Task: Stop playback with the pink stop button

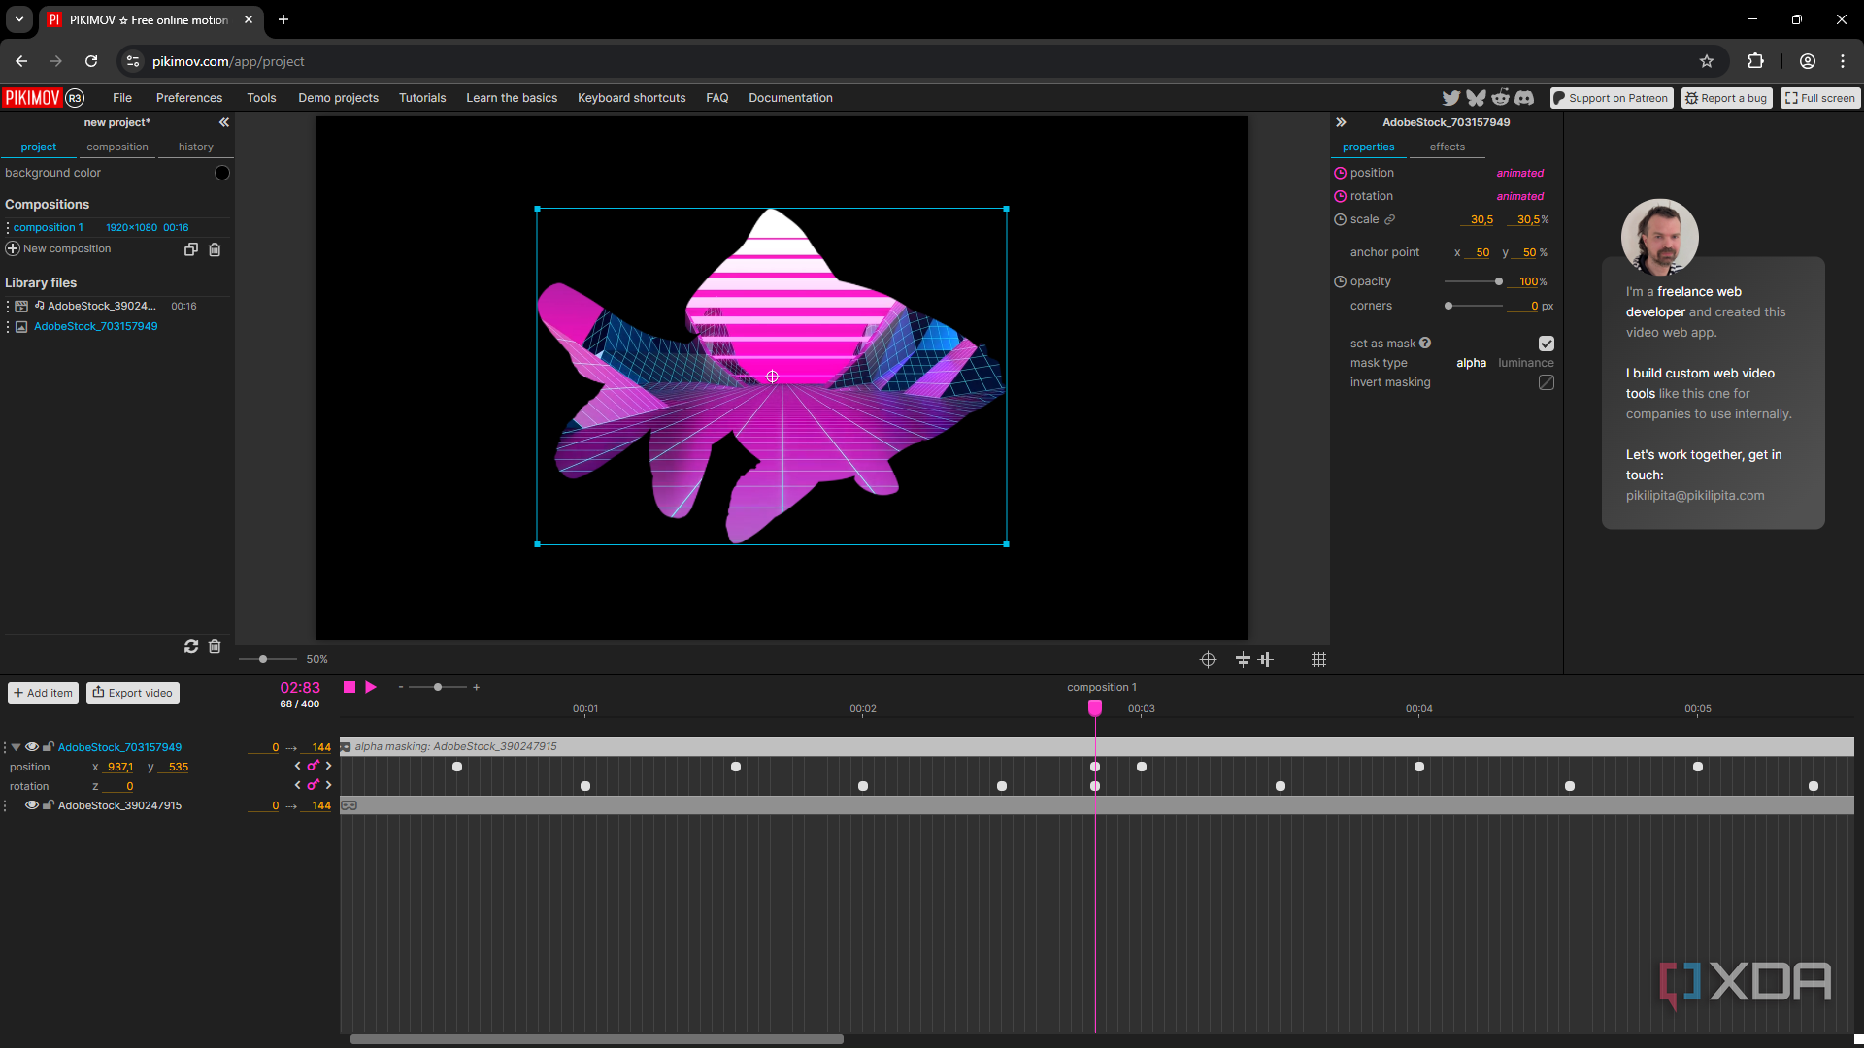Action: 349,687
